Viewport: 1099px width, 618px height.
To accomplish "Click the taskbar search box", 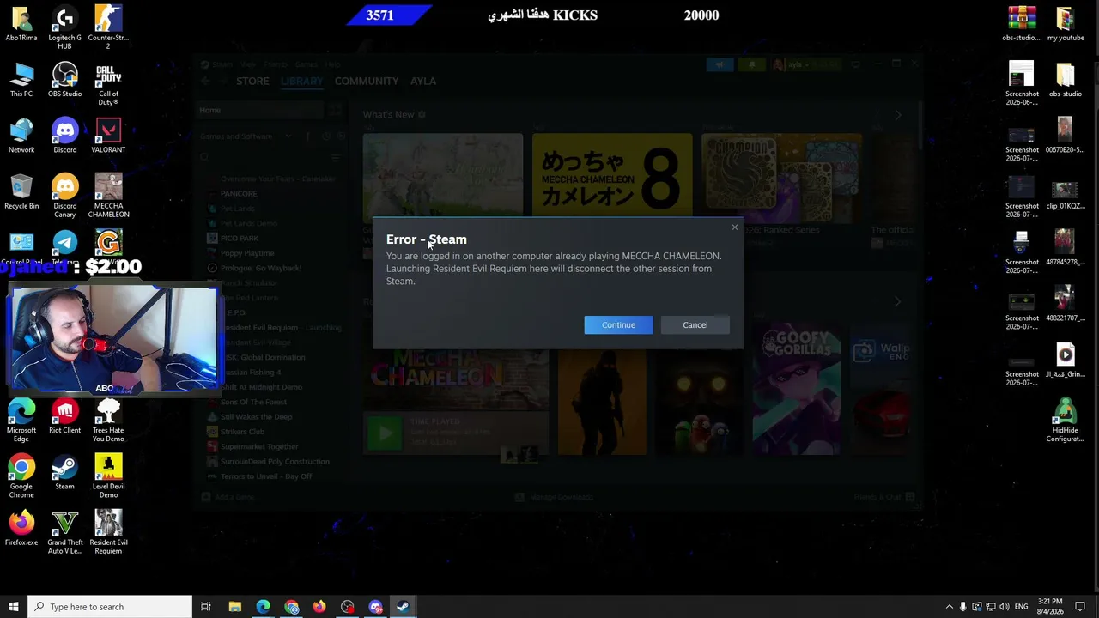I will click(x=110, y=607).
